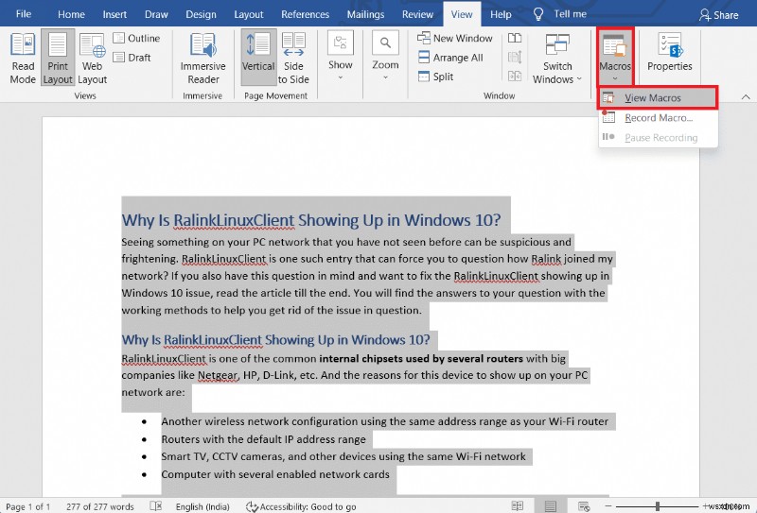
Task: Click the Share button
Action: [718, 14]
